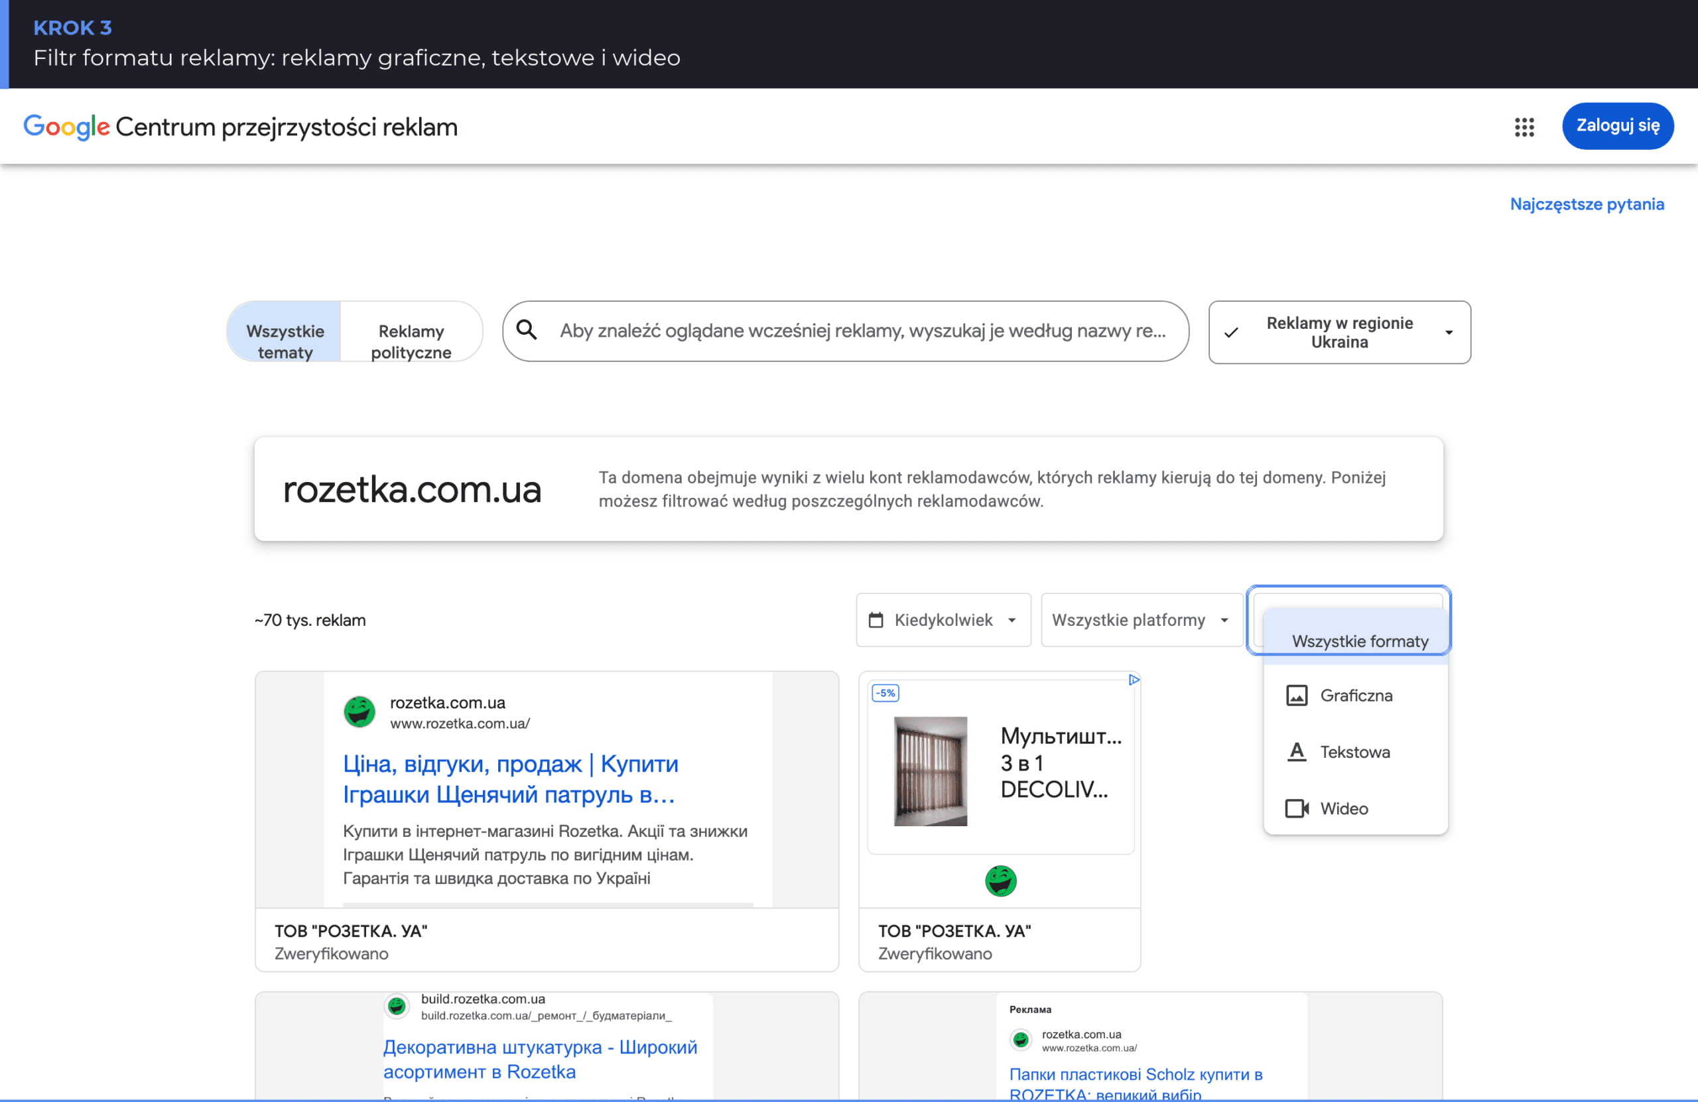Click the ~70 tys. reklam count
This screenshot has height=1102, width=1698.
click(x=310, y=620)
